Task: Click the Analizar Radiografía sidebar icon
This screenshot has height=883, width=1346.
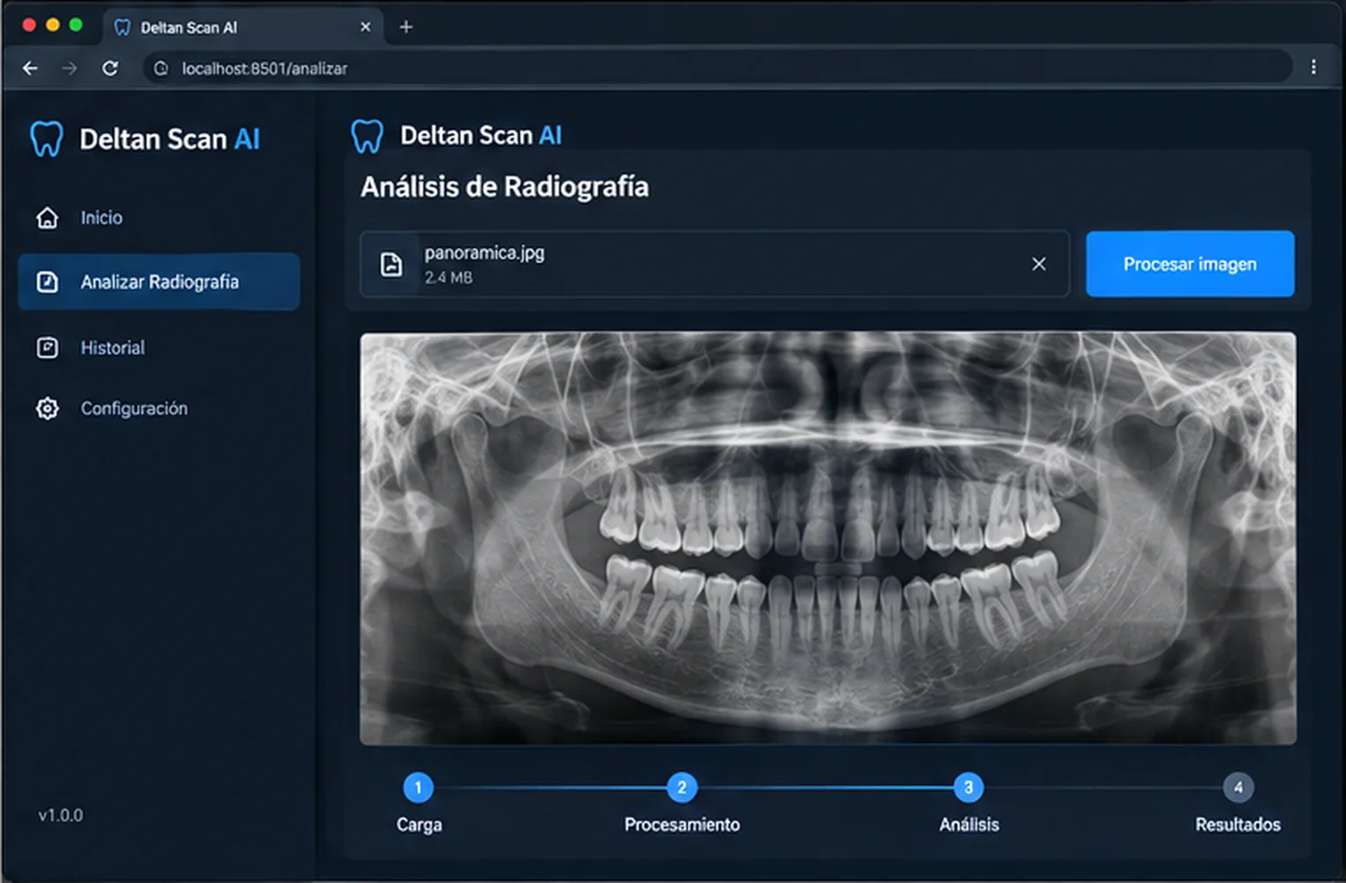Action: [x=48, y=282]
